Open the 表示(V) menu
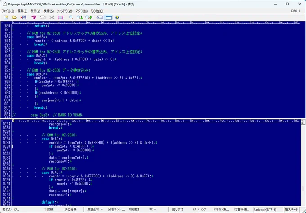 point(35,11)
